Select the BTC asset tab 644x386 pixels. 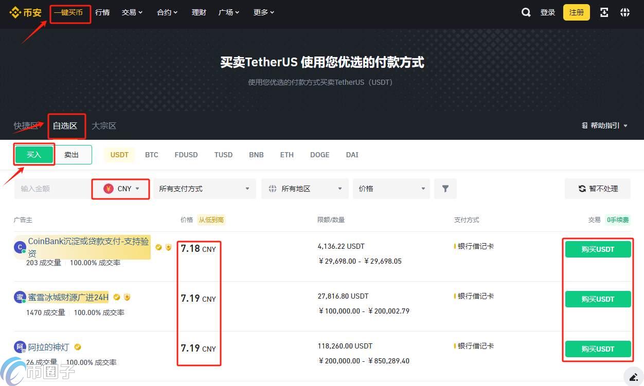tap(151, 154)
